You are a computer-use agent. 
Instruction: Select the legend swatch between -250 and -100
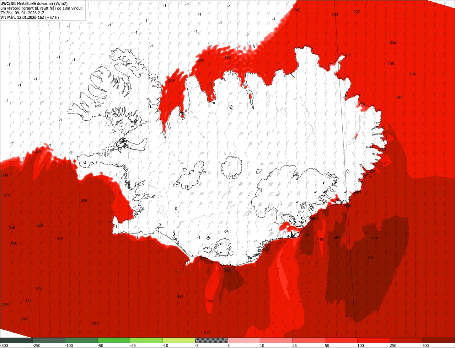pyautogui.click(x=49, y=340)
